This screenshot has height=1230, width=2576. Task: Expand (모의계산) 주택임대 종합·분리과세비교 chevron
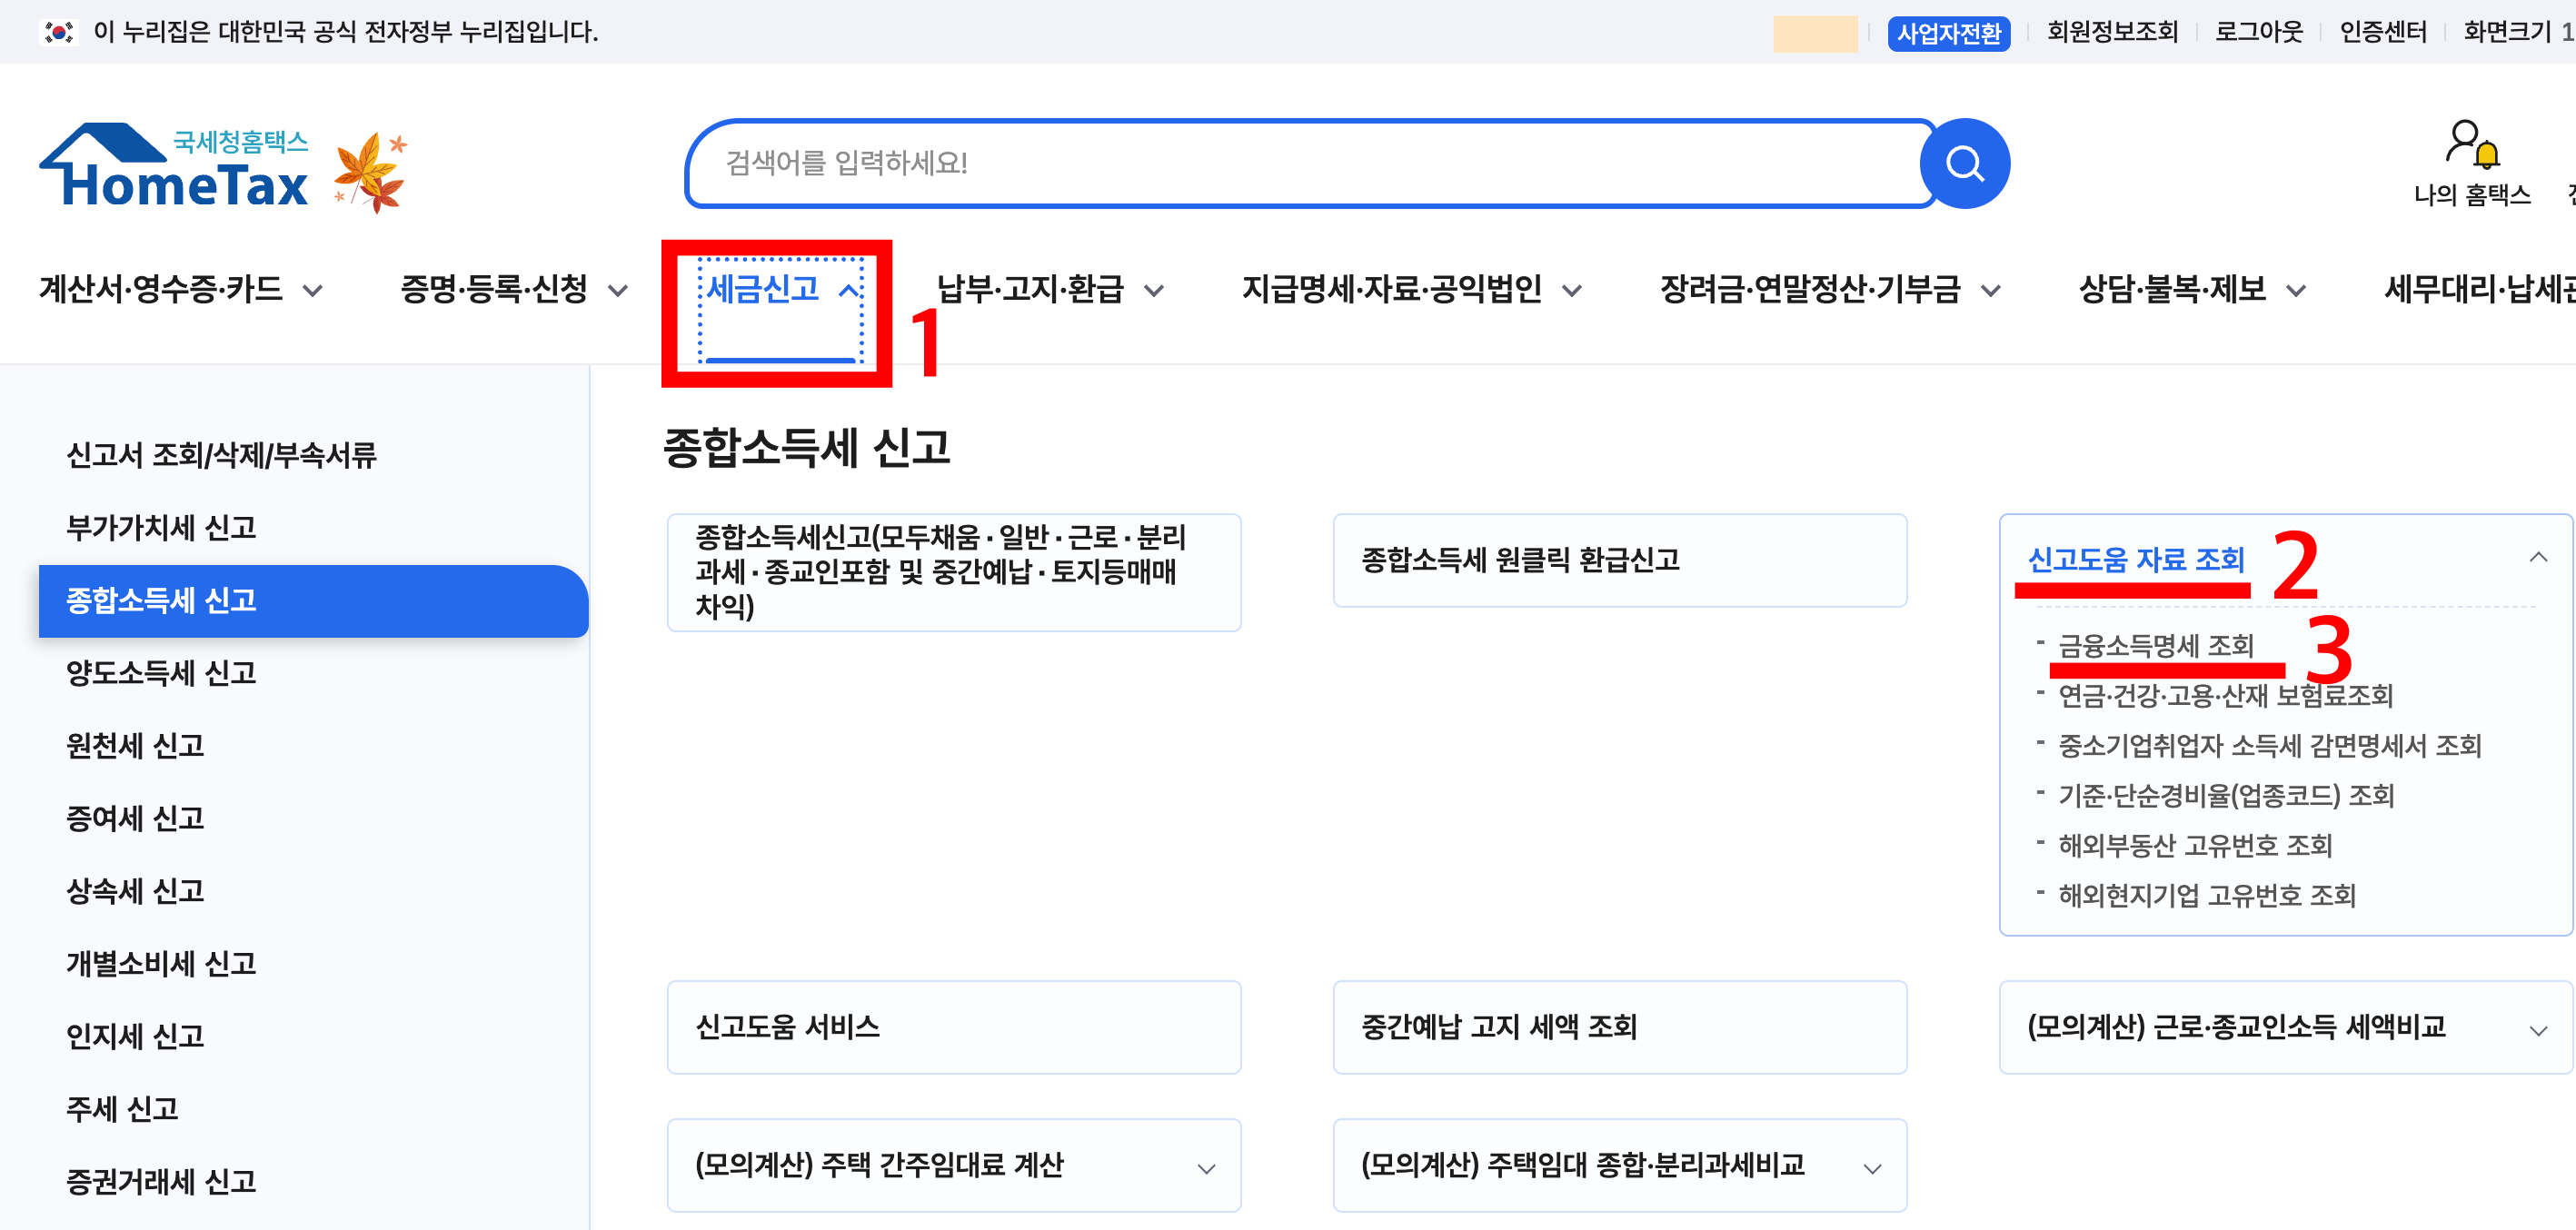pos(1872,1168)
